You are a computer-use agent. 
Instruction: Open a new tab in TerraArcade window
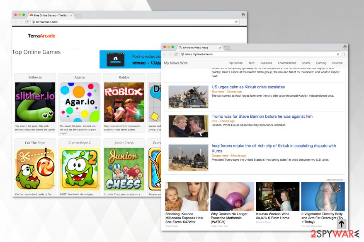pyautogui.click(x=78, y=15)
